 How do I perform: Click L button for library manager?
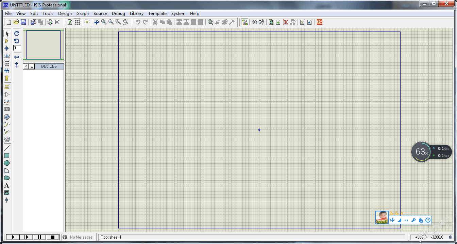[32, 66]
